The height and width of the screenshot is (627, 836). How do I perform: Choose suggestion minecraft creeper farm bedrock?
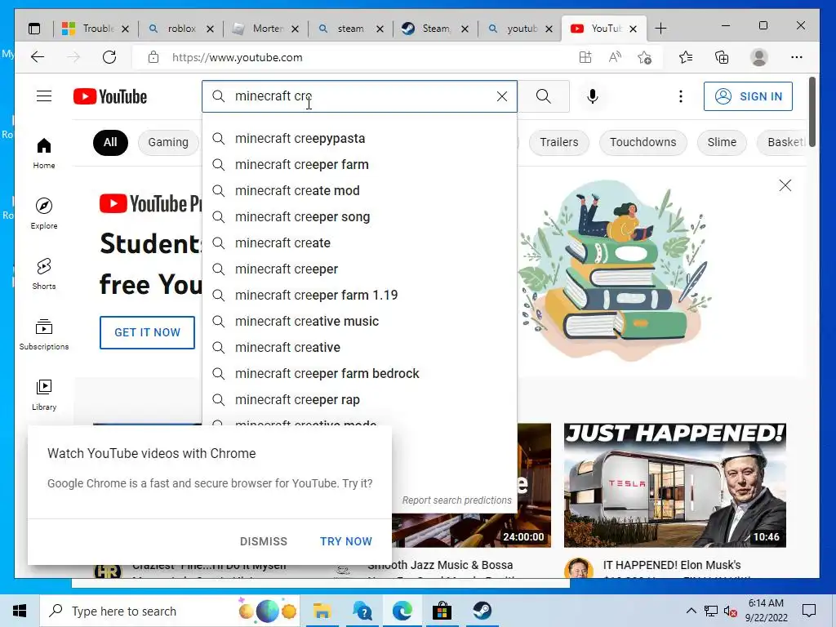359,374
